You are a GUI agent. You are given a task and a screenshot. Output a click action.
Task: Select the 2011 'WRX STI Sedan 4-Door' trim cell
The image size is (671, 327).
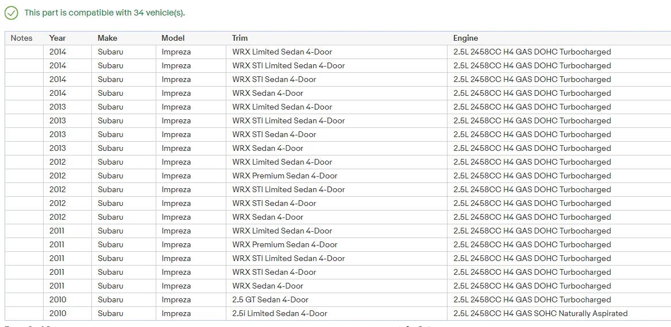pyautogui.click(x=337, y=272)
